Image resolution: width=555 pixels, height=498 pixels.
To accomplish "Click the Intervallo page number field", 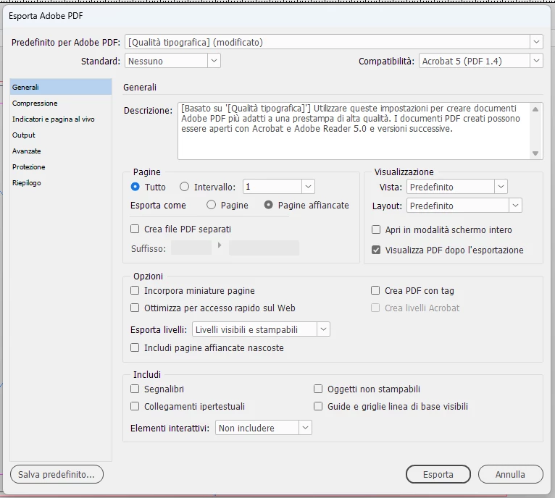I will (x=272, y=187).
